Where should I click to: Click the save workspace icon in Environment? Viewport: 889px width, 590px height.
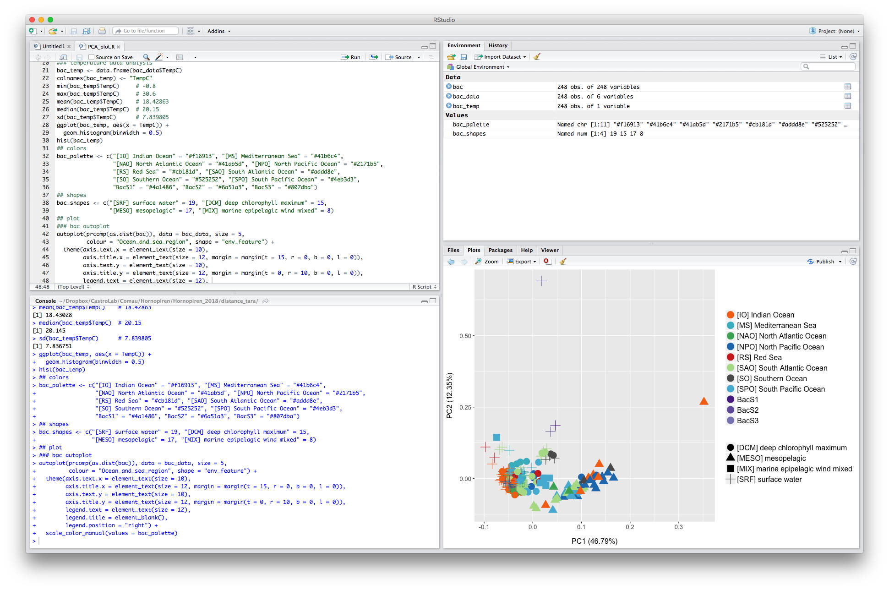464,57
